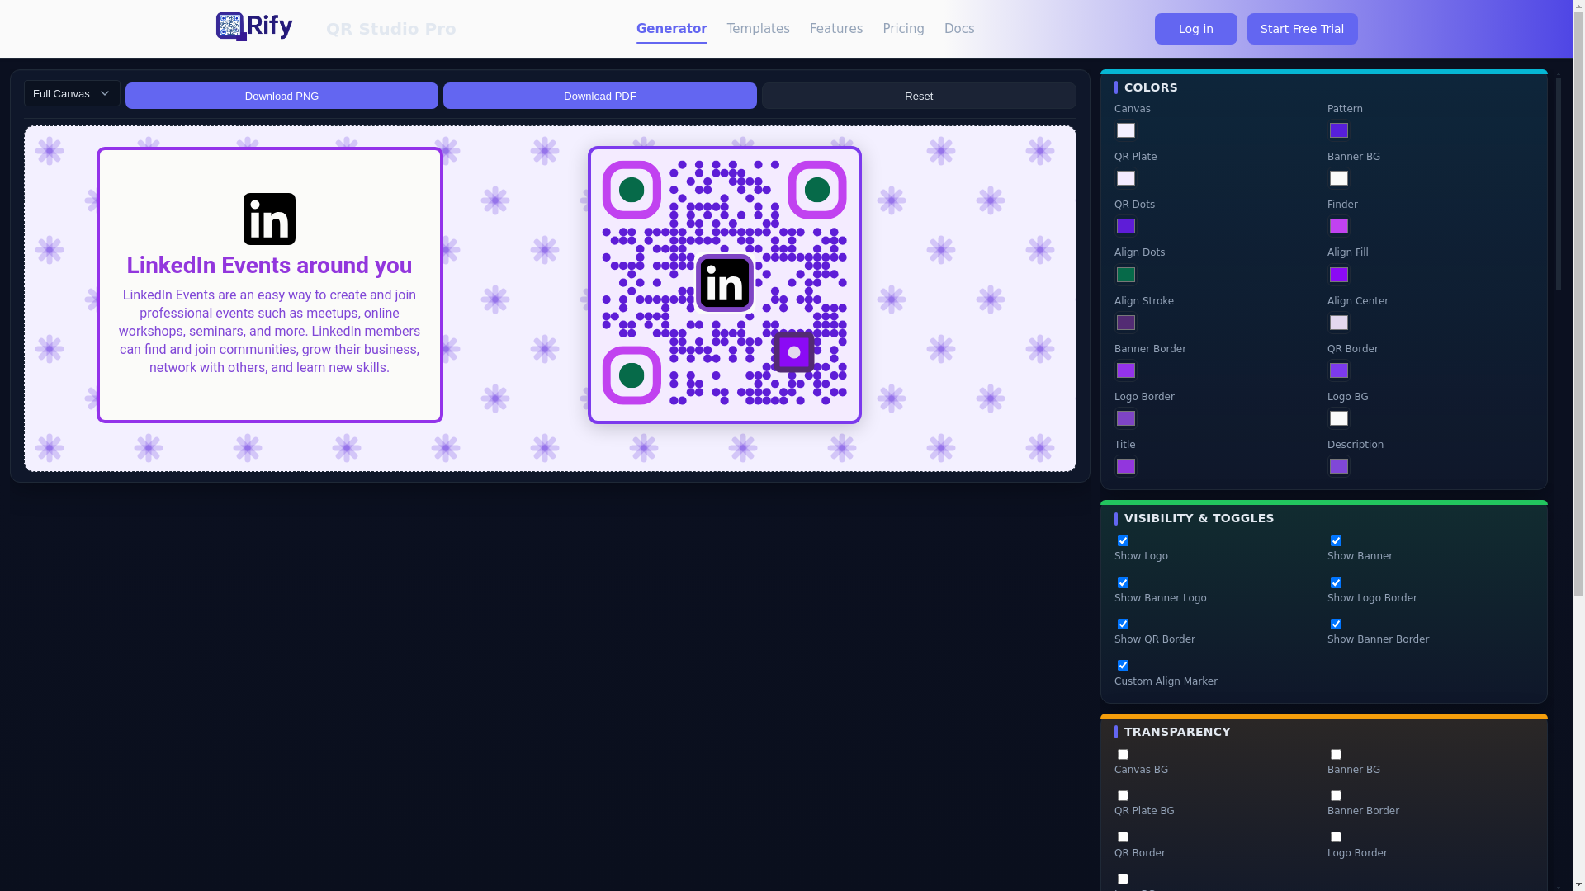Screen dimensions: 1585x891
Task: Enable Banner Border transparency checkbox
Action: [1336, 795]
